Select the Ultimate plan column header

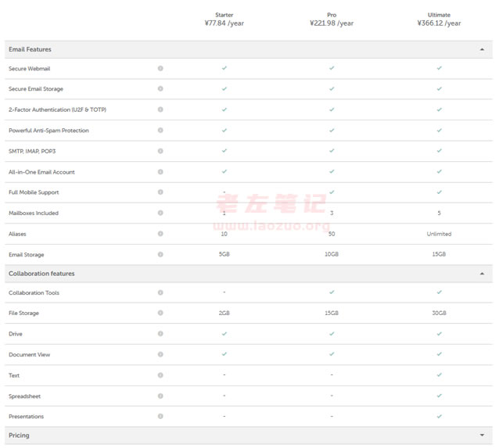(x=439, y=19)
